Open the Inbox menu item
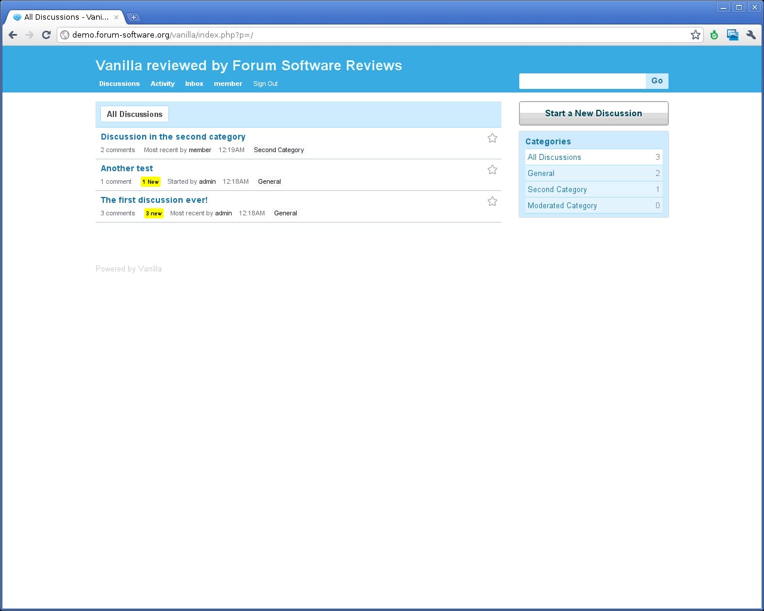 [x=194, y=84]
